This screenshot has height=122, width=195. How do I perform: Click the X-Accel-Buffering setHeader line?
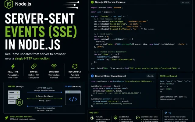(124, 29)
